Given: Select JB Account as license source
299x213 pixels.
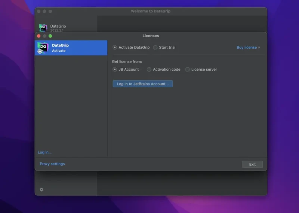Looking at the screenshot, I should (115, 70).
